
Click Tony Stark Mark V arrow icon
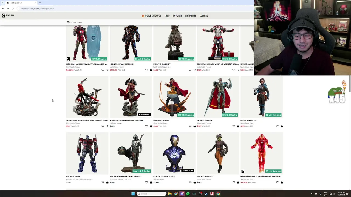238,70
